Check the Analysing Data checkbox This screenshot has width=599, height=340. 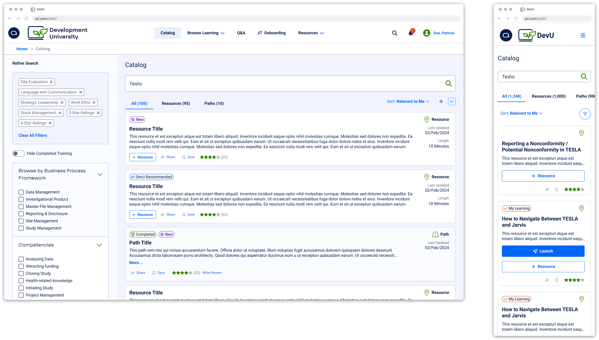coord(21,259)
